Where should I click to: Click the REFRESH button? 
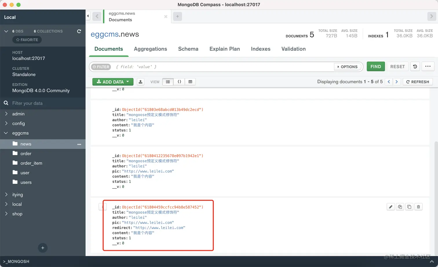[418, 82]
